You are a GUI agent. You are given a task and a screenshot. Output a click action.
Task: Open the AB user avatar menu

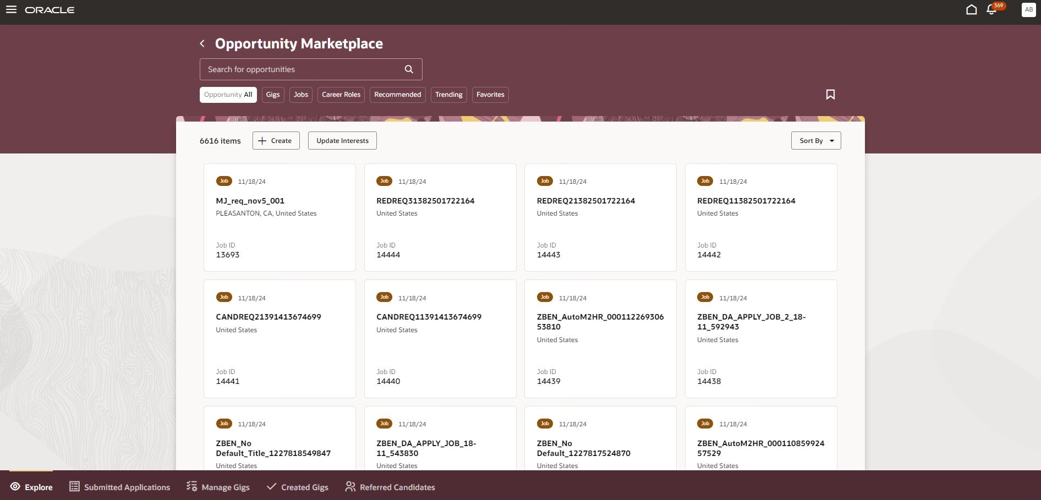click(1028, 10)
